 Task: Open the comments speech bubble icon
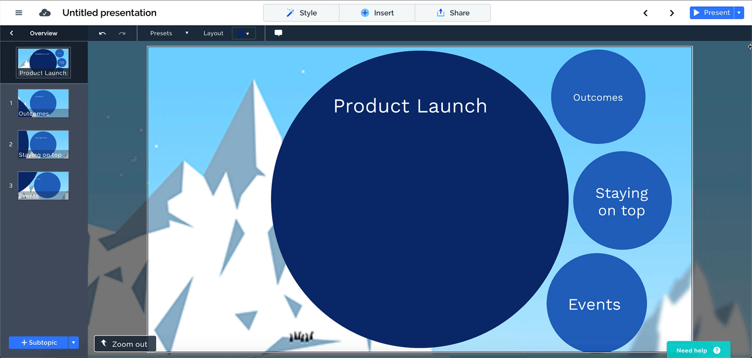coord(278,33)
